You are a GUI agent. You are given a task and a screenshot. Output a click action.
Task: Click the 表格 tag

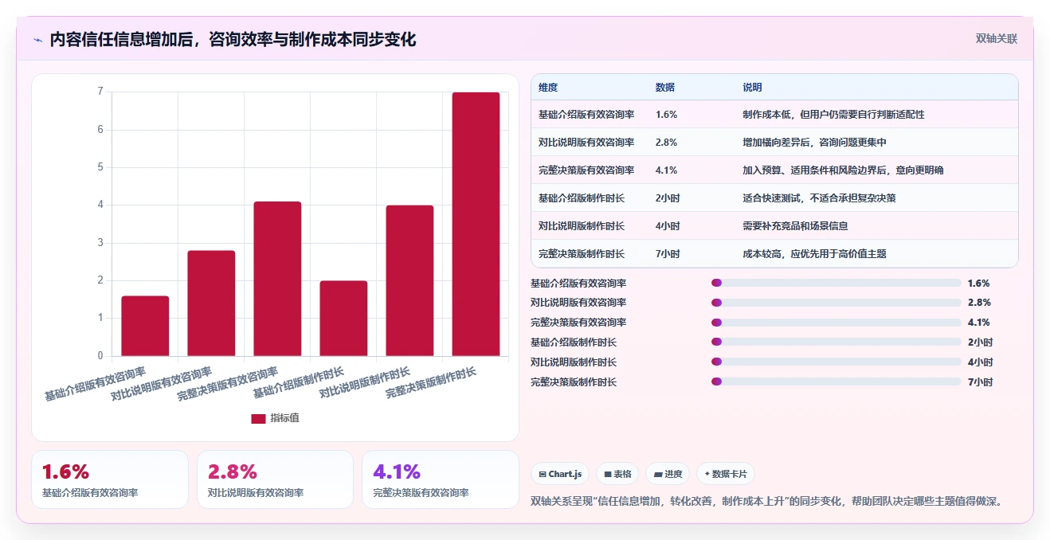617,474
